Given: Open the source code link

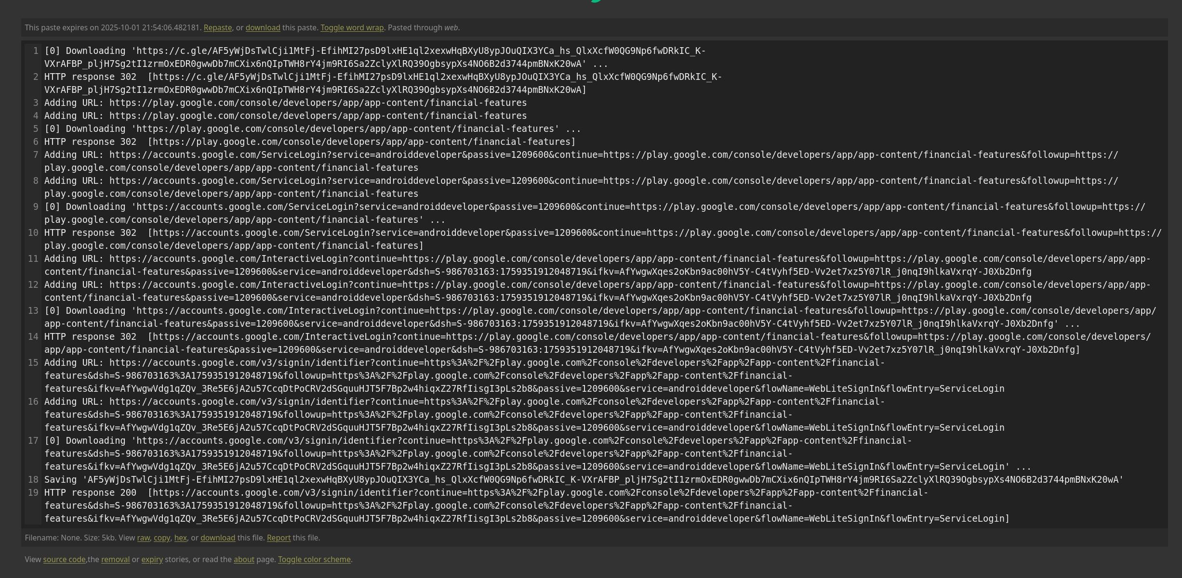Looking at the screenshot, I should (64, 560).
